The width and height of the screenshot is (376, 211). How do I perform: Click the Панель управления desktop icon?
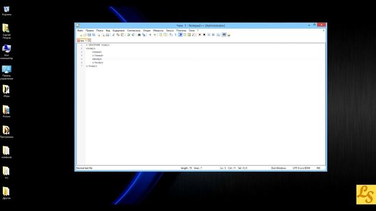pos(6,73)
